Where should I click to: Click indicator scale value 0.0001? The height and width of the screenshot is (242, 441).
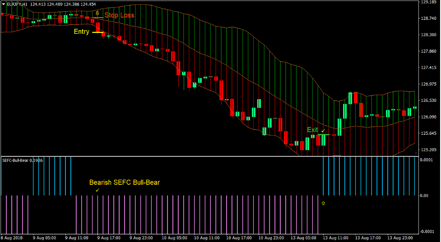pos(427,160)
